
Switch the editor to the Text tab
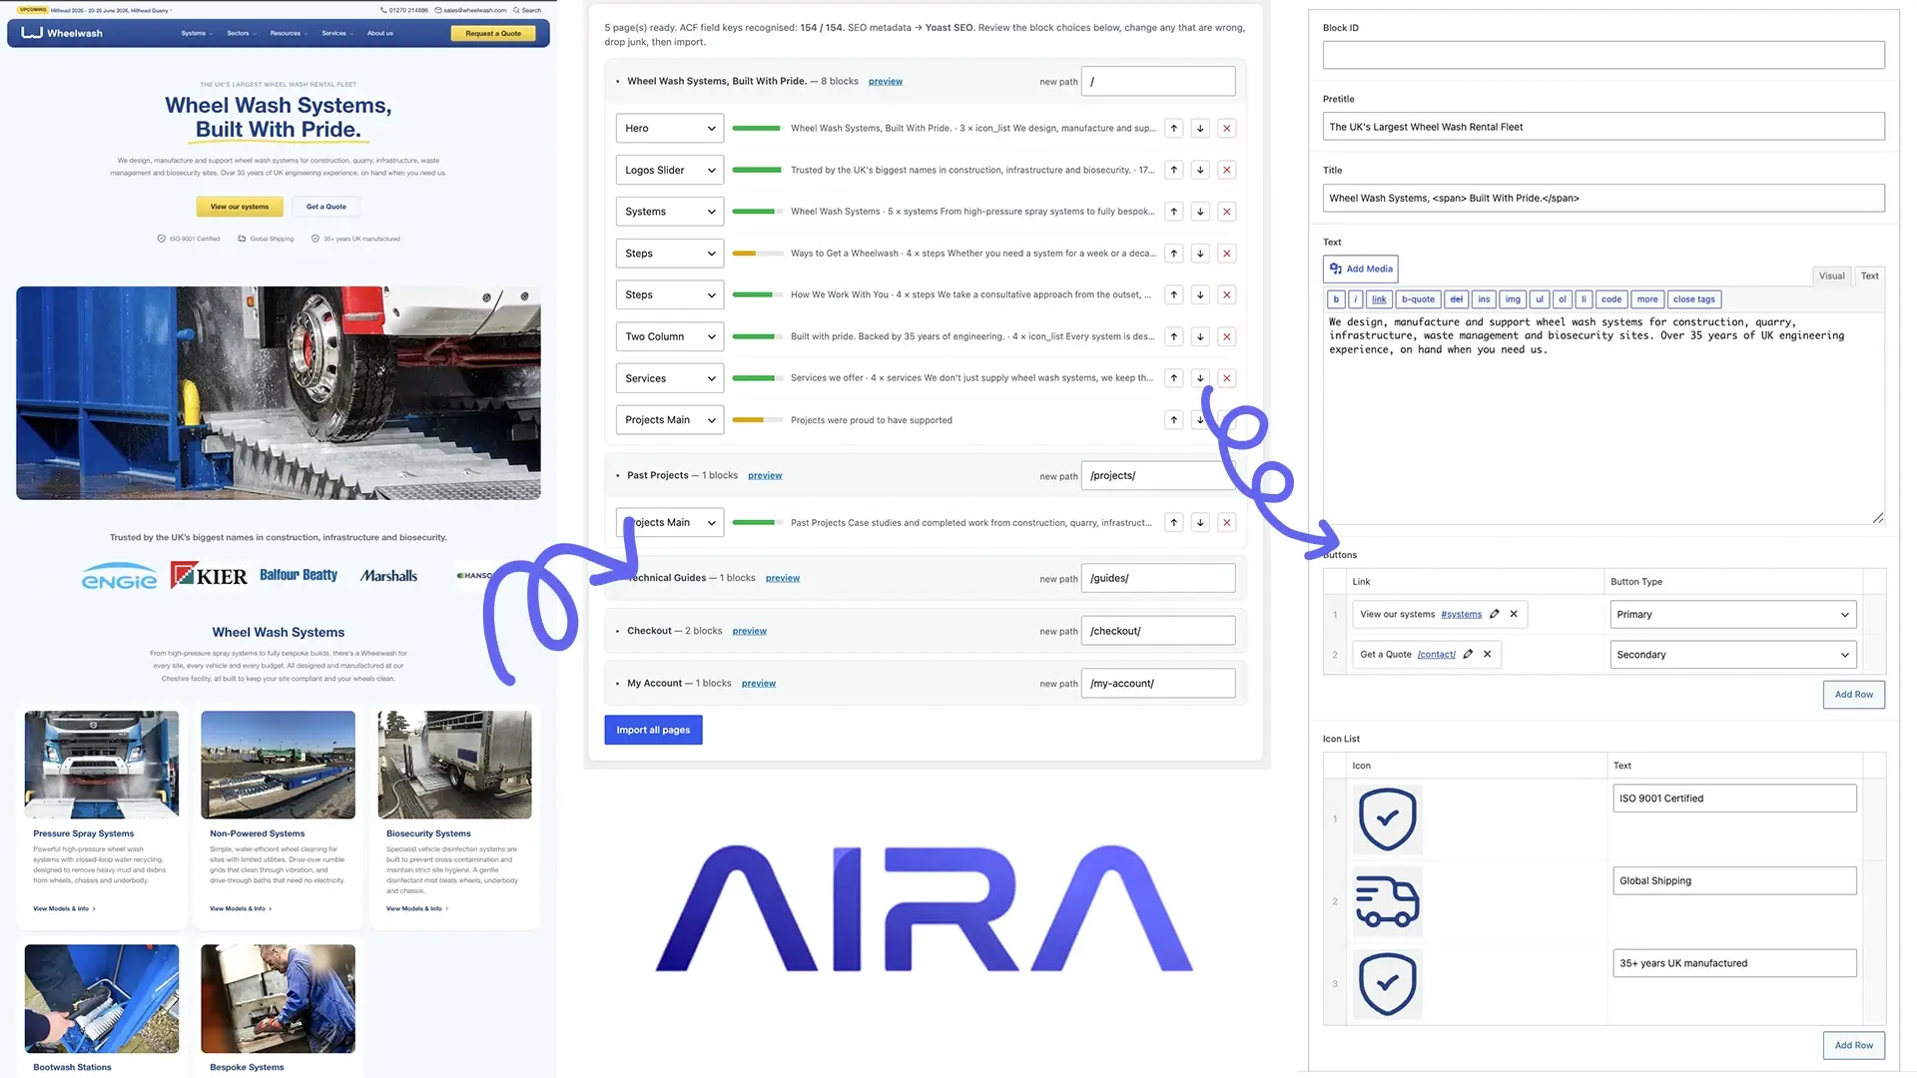1870,275
